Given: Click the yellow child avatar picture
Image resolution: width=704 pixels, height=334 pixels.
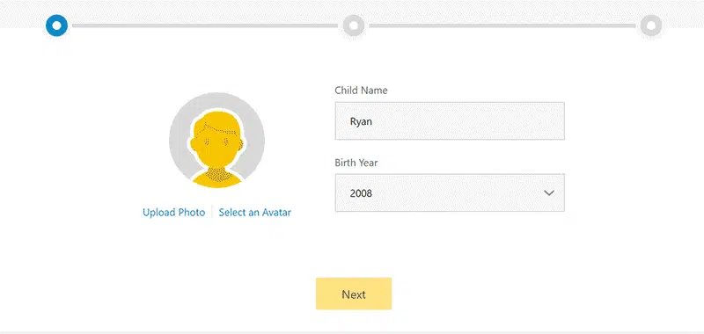Looking at the screenshot, I should [216, 148].
